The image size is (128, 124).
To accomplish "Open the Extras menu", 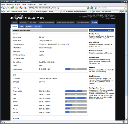I will (40, 4).
